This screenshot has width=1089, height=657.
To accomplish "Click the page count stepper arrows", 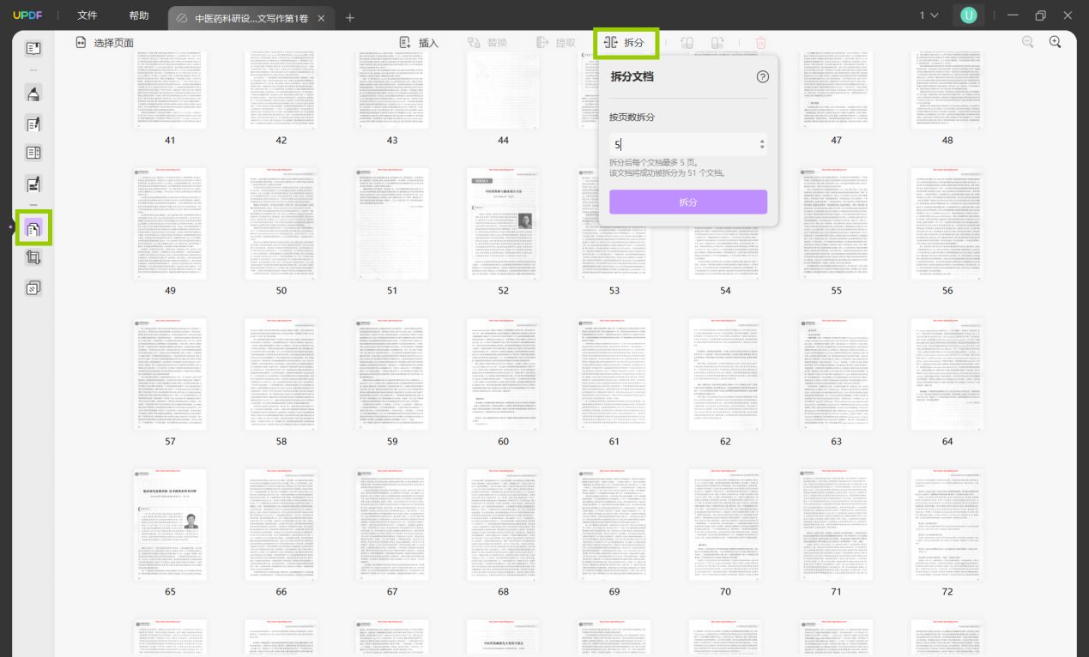I will click(762, 145).
